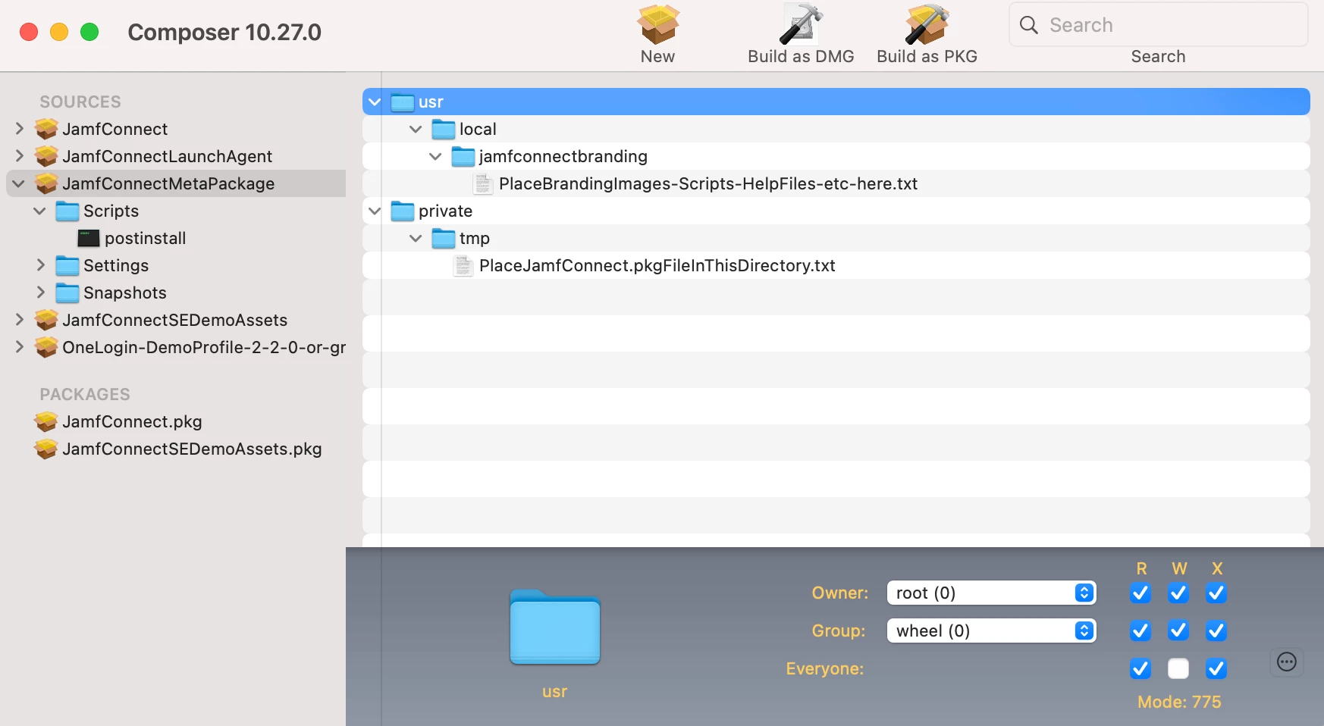
Task: Click the JamfConnectSEDemoAssets source package icon
Action: tap(46, 320)
